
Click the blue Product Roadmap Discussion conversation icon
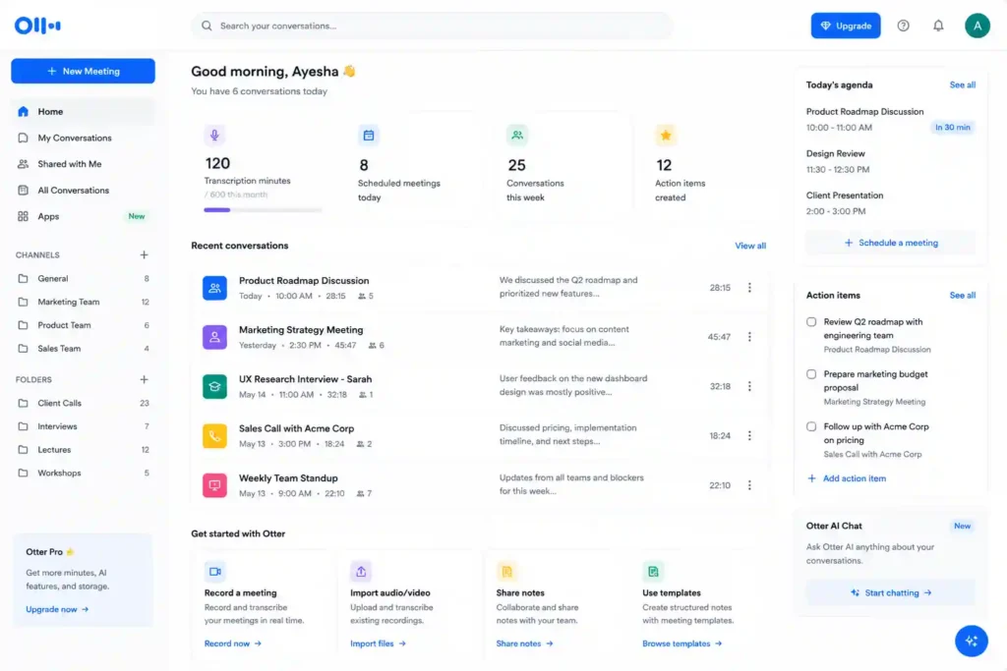214,288
